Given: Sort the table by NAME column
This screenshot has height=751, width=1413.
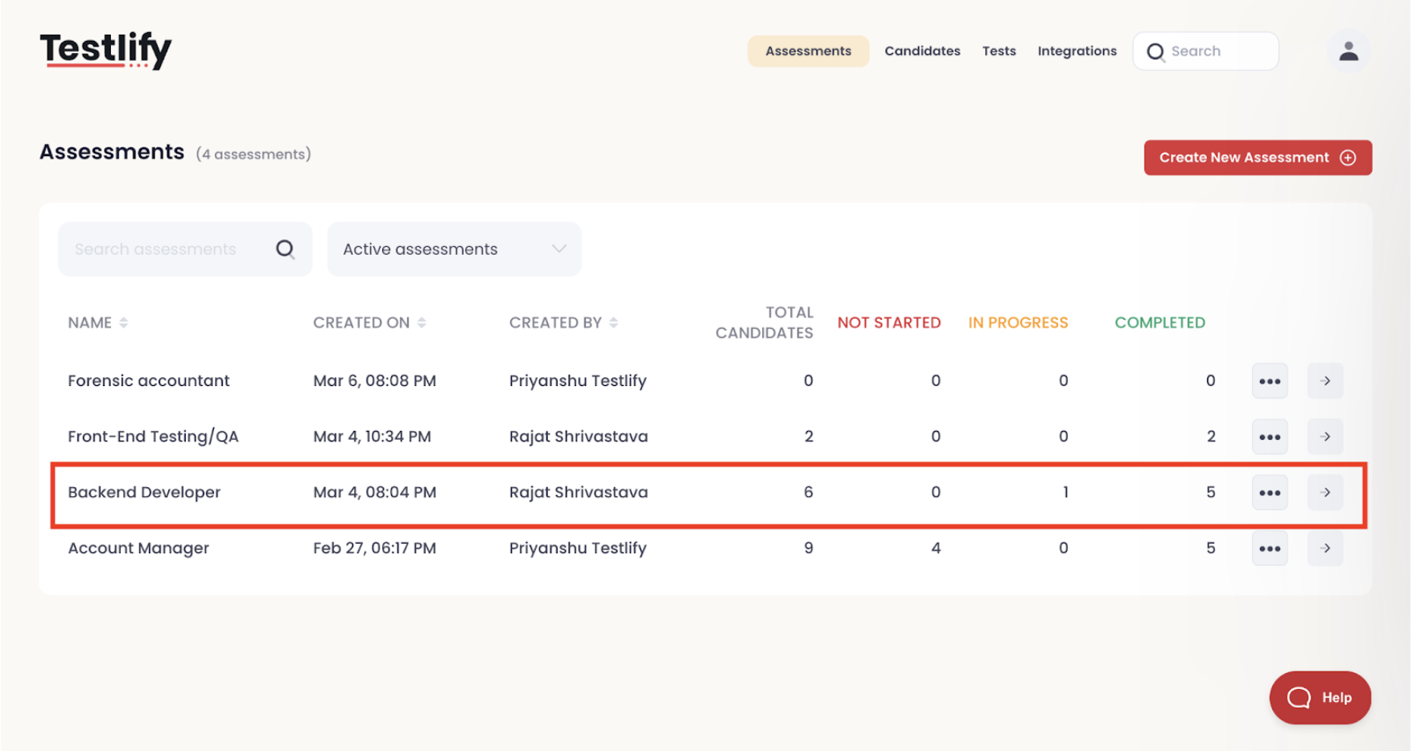Looking at the screenshot, I should tap(123, 322).
